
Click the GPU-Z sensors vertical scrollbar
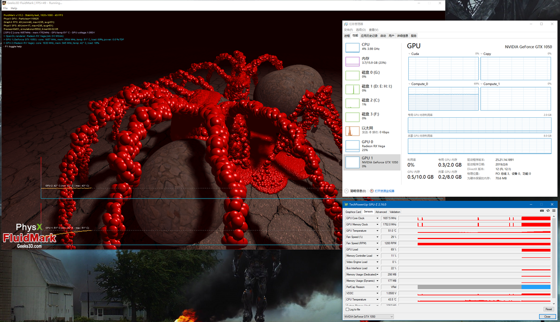click(x=553, y=258)
